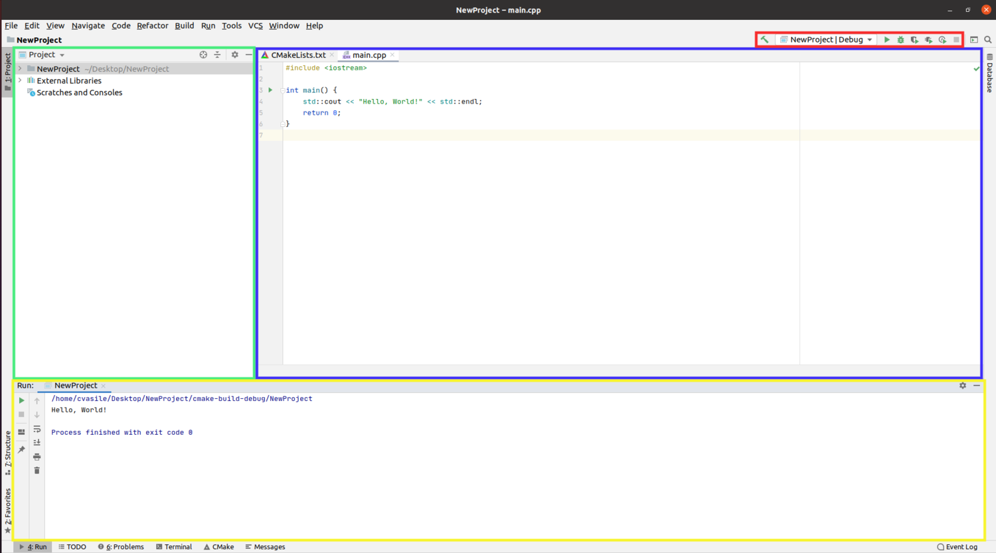Run NewProject with Coverage icon
Viewport: 996px width, 553px height.
coord(914,39)
